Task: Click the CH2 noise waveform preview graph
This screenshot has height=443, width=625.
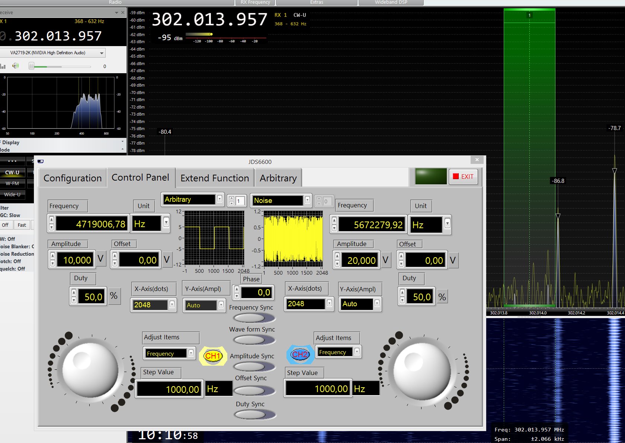Action: click(x=293, y=239)
